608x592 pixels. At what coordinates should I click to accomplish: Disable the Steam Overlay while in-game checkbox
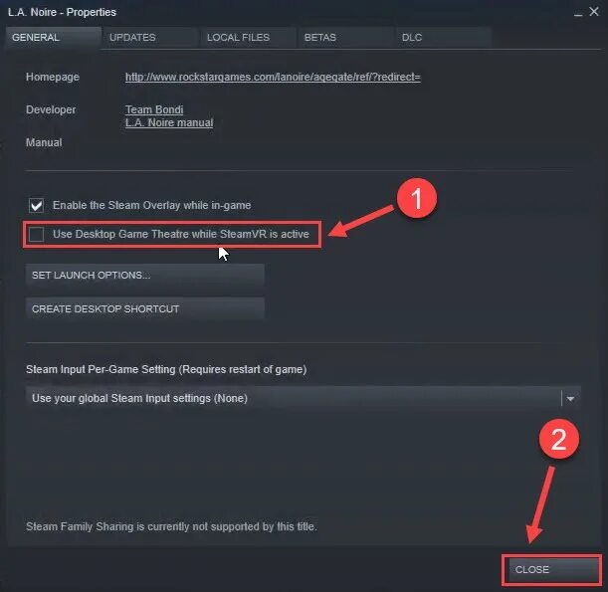click(37, 205)
